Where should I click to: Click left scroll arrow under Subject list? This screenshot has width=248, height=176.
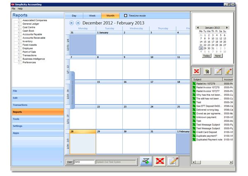coord(194,162)
